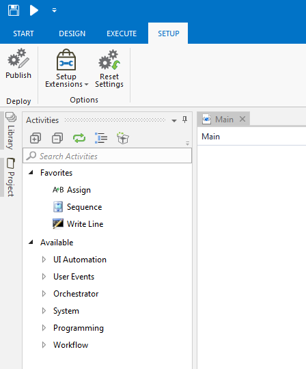Click the green Refresh activities icon
The height and width of the screenshot is (369, 306).
(x=79, y=138)
